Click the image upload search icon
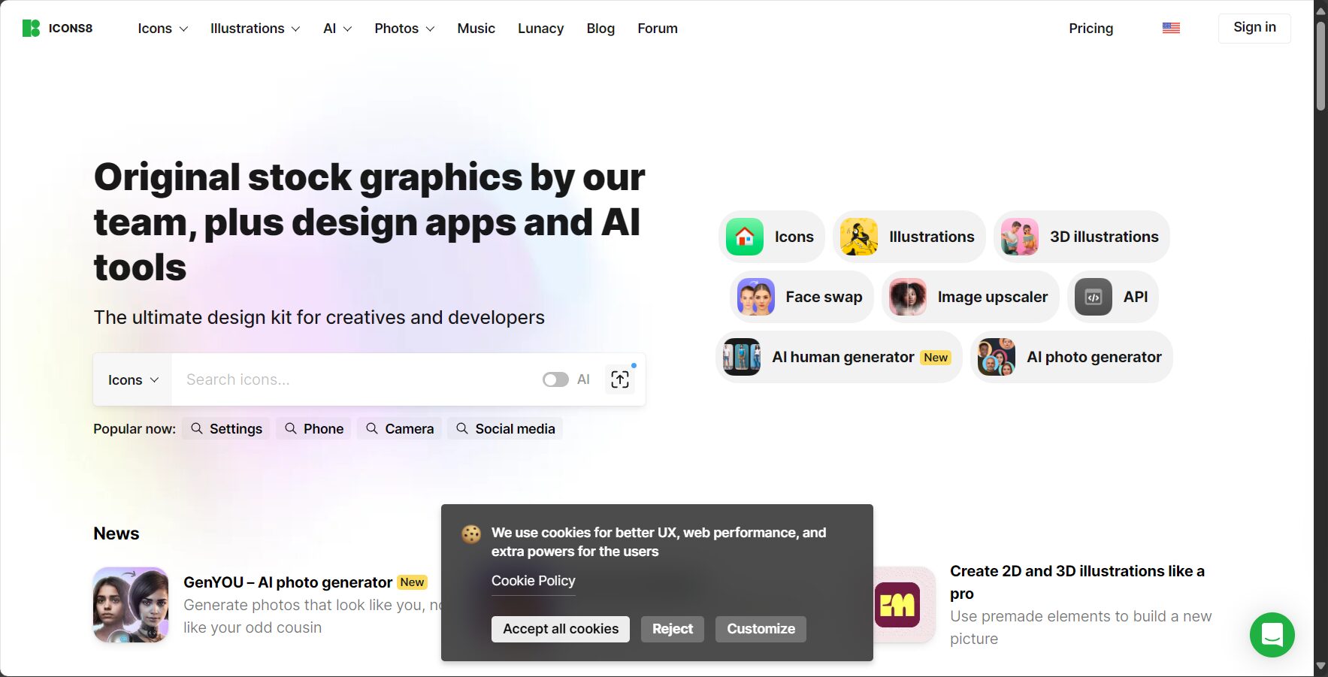This screenshot has height=677, width=1328. (x=620, y=379)
